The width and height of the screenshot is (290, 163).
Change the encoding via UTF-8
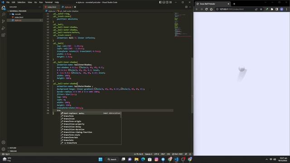tap(156, 154)
